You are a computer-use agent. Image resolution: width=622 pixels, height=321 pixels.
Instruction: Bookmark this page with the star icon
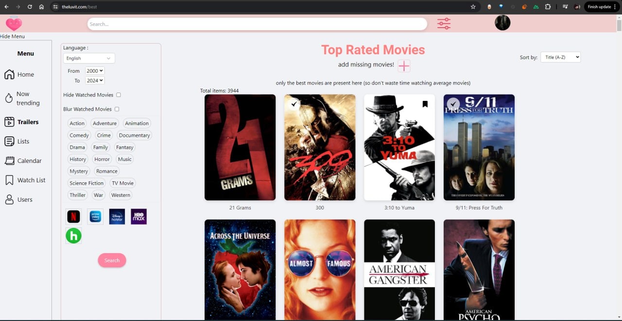tap(473, 7)
